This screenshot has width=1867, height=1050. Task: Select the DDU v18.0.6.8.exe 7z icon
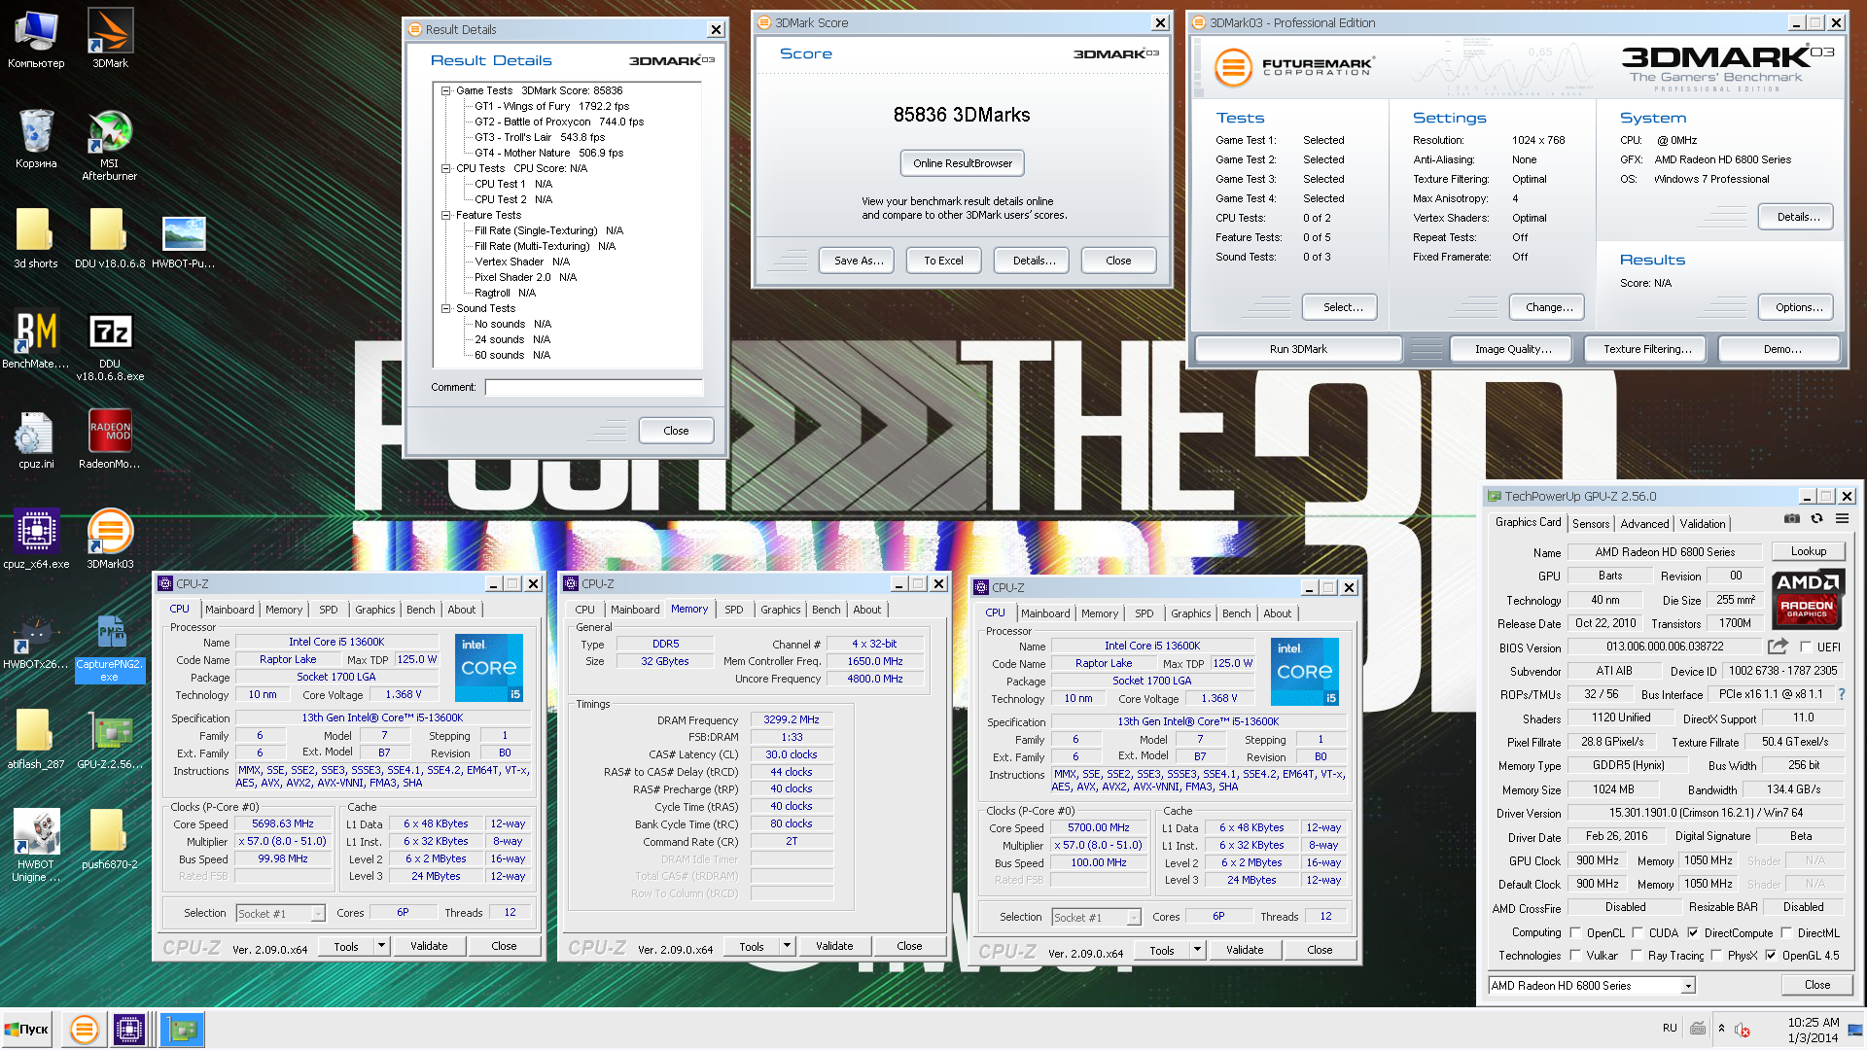110,345
